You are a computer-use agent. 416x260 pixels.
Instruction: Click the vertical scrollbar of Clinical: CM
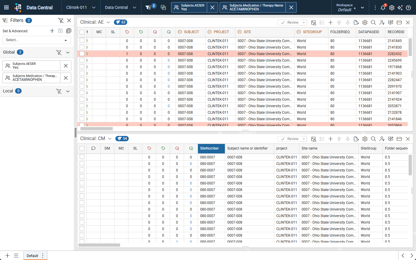(410, 165)
